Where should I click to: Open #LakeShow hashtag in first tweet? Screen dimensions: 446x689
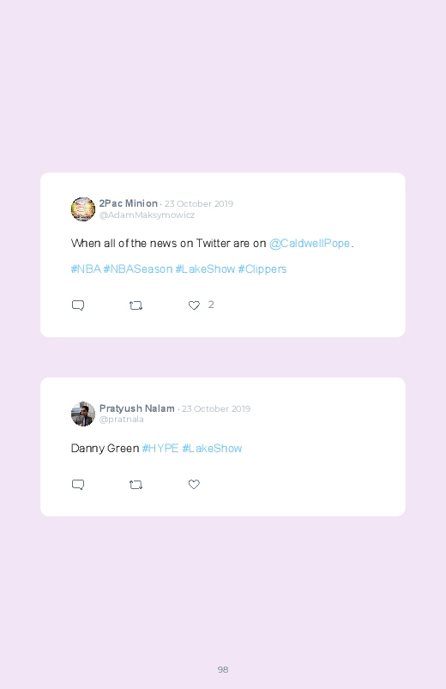point(205,269)
